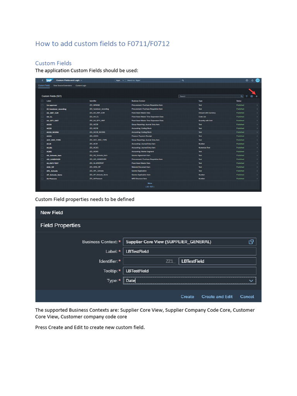297x396 pixels.
Task: Tick checkbox for 1st approver row
Action: [x=42, y=105]
